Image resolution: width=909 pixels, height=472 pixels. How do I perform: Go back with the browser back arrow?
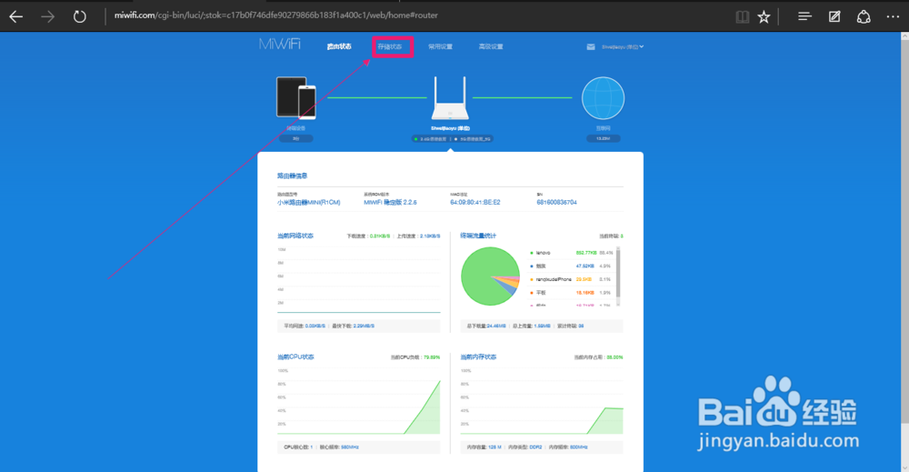pyautogui.click(x=16, y=16)
